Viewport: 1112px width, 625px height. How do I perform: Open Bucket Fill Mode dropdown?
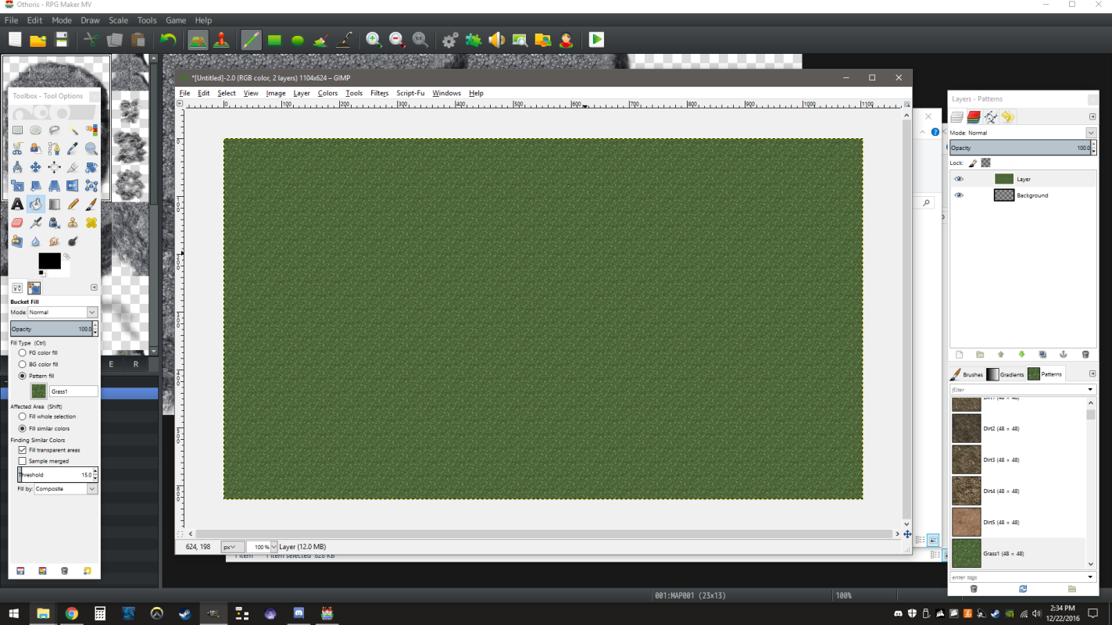click(x=63, y=312)
